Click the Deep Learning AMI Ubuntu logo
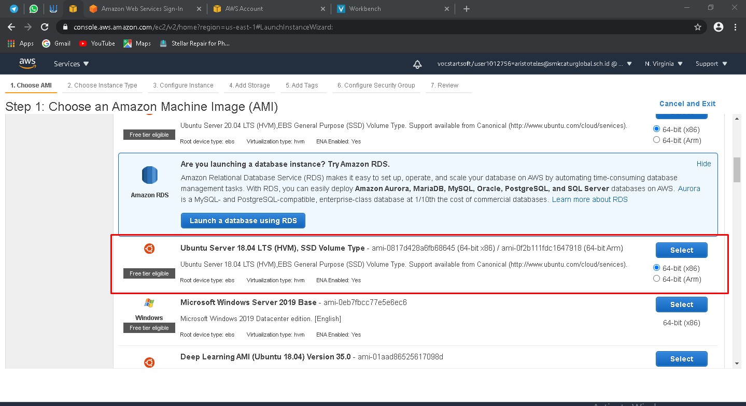Image resolution: width=746 pixels, height=406 pixels. click(149, 362)
